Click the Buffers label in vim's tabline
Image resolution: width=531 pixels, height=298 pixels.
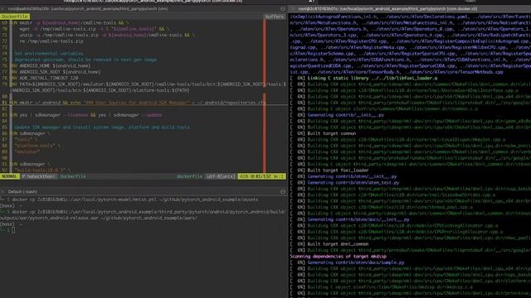(274, 17)
